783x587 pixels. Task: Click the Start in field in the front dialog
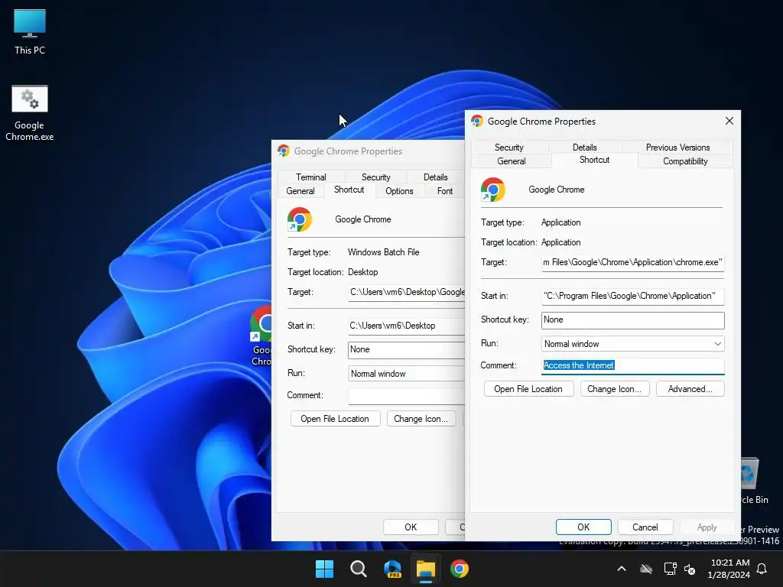[x=632, y=296]
